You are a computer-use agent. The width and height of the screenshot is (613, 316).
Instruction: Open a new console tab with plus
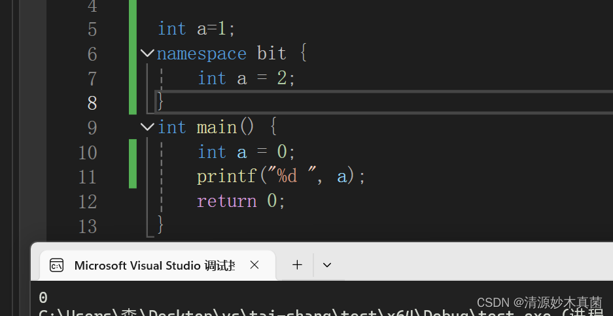pos(297,265)
